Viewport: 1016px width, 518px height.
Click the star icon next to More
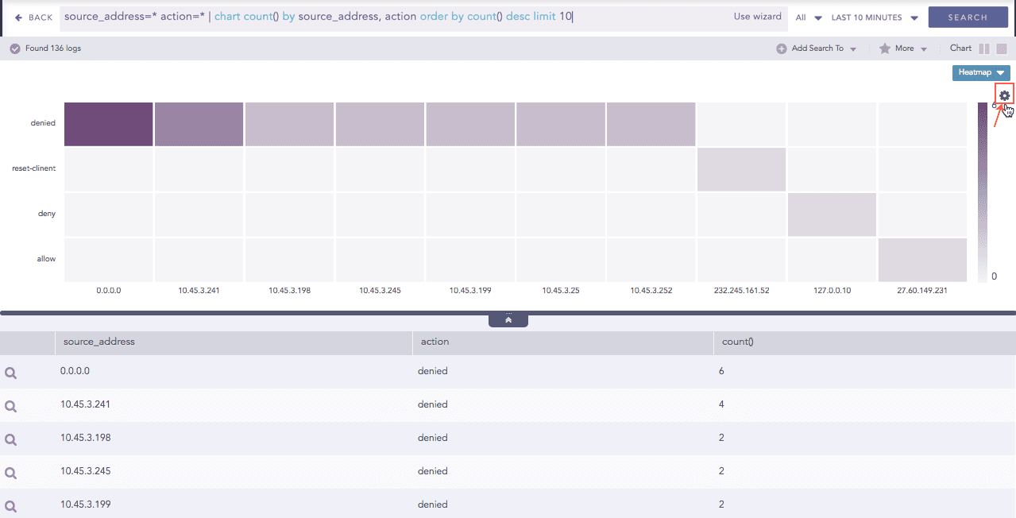click(x=884, y=48)
